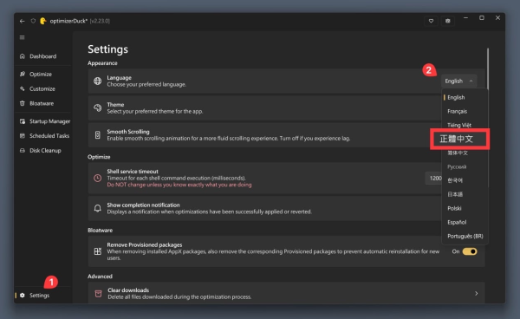Expand the Clear downloads chevron

pyautogui.click(x=476, y=294)
